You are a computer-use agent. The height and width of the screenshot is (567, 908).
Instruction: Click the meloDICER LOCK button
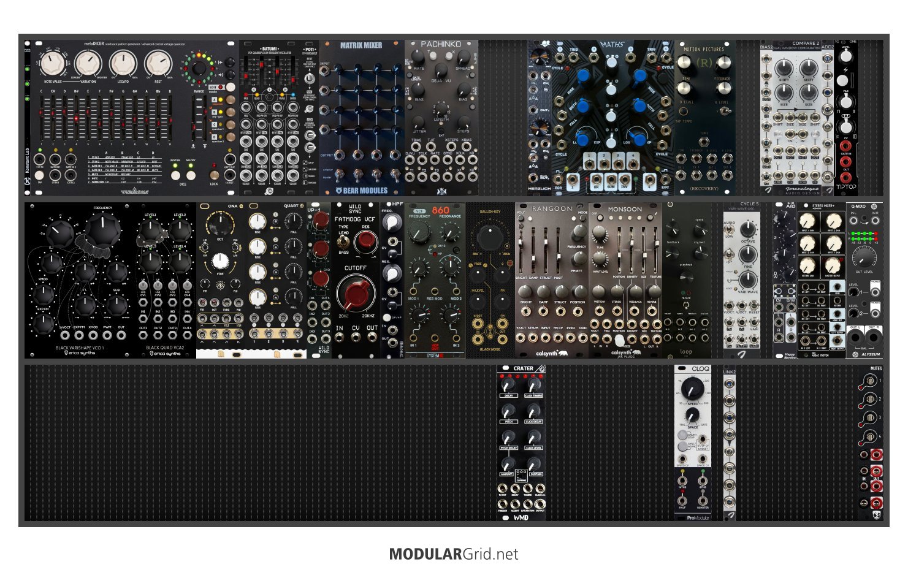click(x=214, y=175)
